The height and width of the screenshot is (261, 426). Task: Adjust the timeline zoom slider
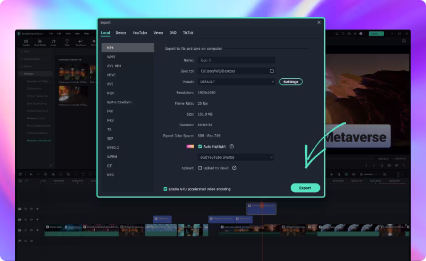372,175
